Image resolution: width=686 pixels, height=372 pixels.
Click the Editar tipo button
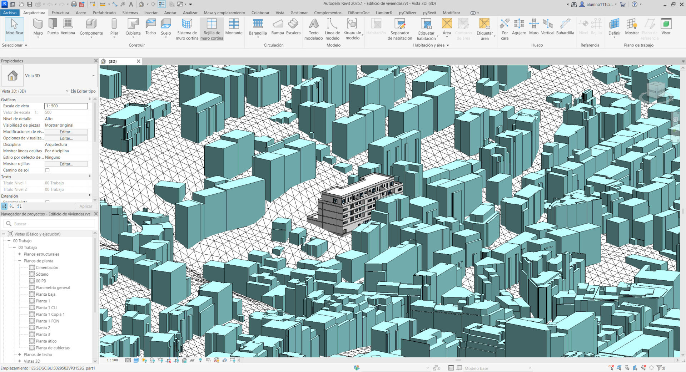[x=84, y=91]
